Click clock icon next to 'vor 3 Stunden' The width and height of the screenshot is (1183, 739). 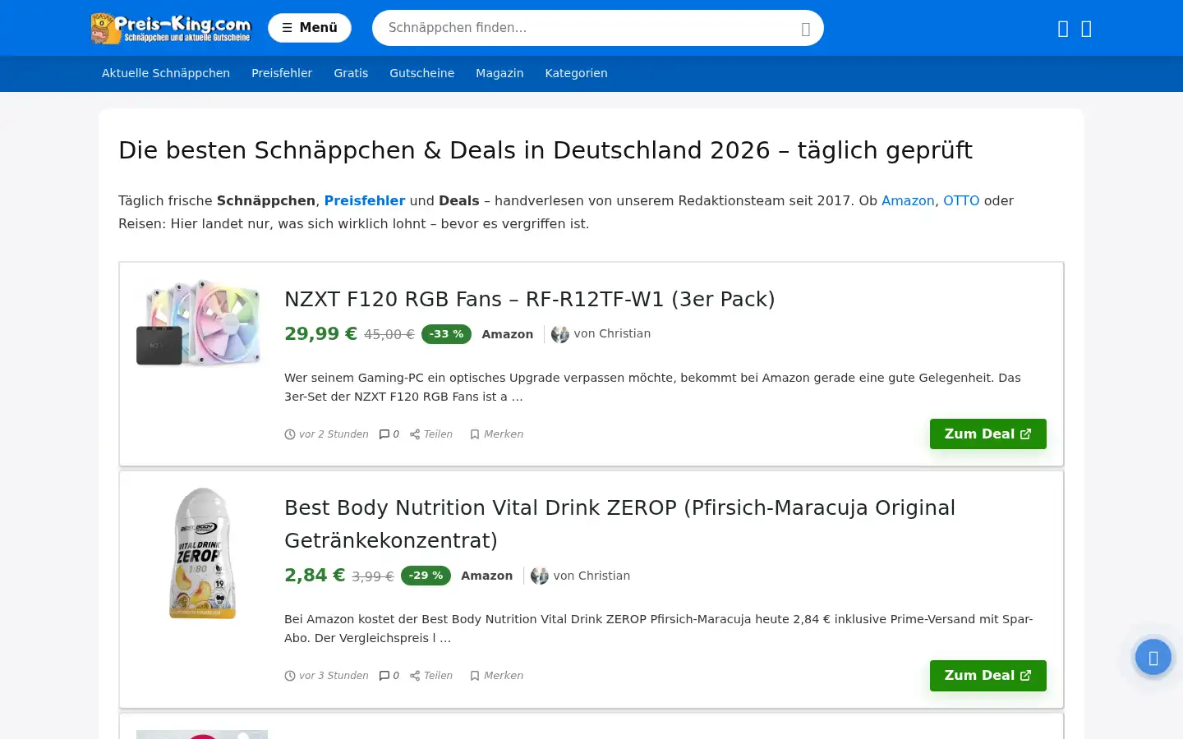pos(290,676)
